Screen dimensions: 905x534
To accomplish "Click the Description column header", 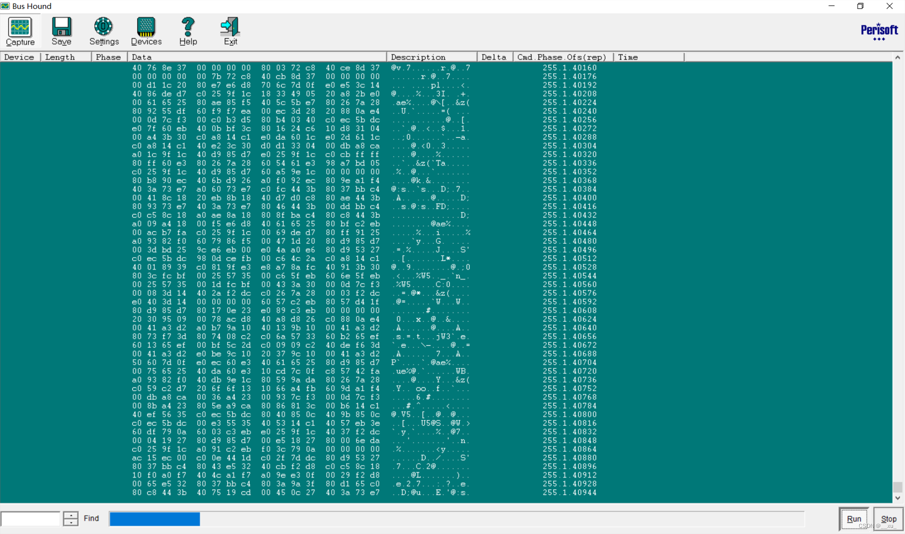I will point(432,57).
